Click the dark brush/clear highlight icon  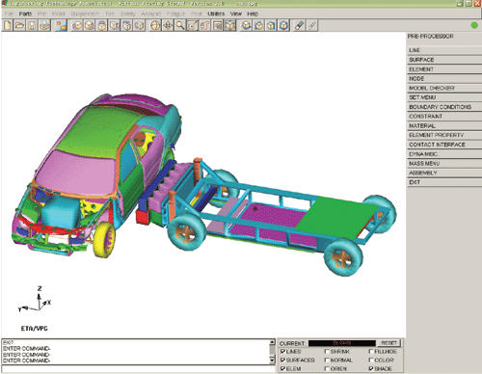click(x=300, y=25)
